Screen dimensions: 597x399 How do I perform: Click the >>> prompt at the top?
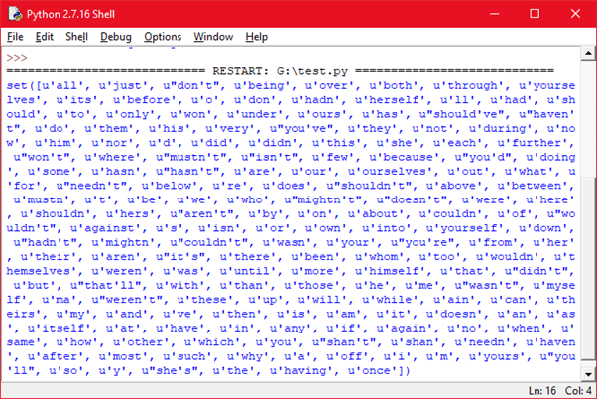[x=16, y=58]
